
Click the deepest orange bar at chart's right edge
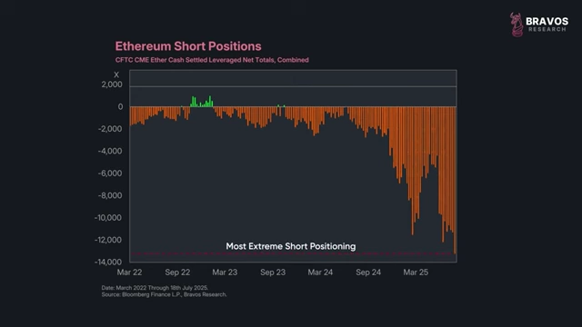pos(455,180)
